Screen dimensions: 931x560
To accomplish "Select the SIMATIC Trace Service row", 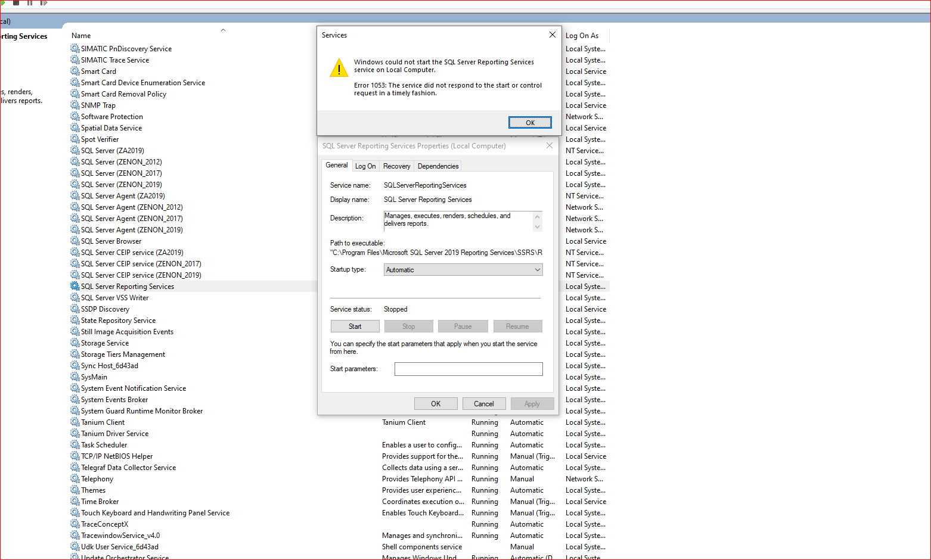I will [x=115, y=60].
